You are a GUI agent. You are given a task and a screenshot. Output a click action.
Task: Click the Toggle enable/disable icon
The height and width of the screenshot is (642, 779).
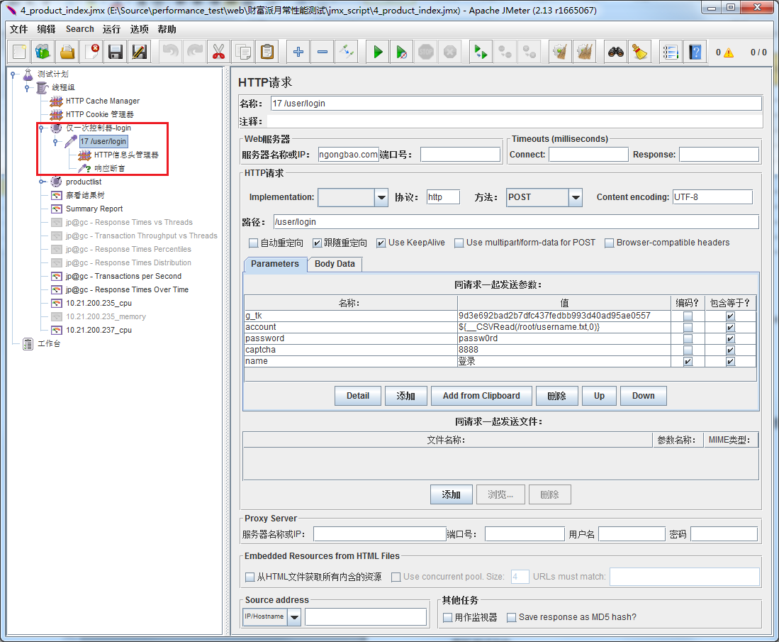[x=347, y=52]
